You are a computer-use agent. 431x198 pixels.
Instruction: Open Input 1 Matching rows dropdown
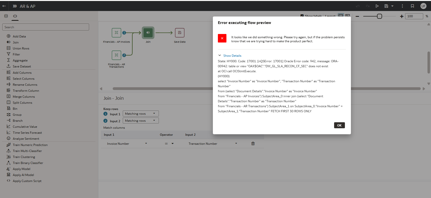(x=141, y=113)
